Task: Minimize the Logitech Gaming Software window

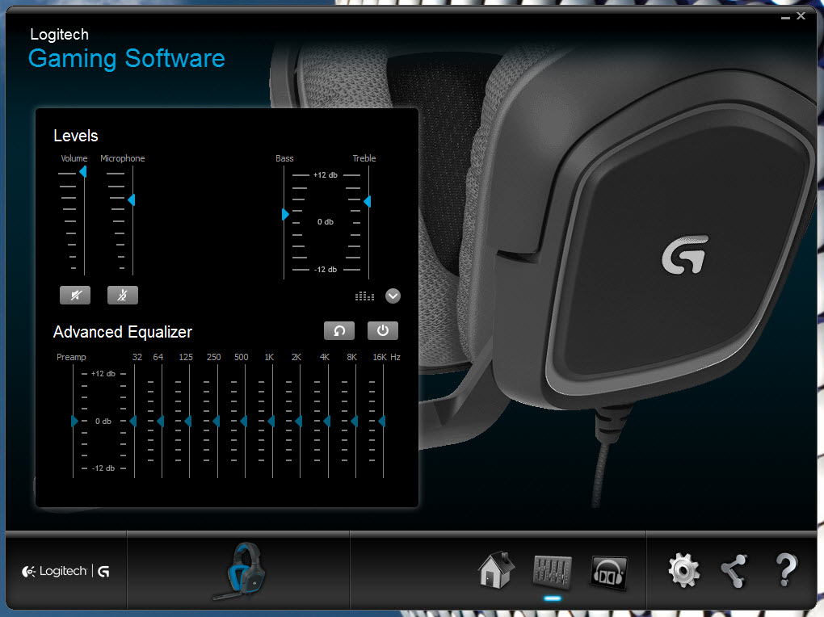Action: coord(786,17)
